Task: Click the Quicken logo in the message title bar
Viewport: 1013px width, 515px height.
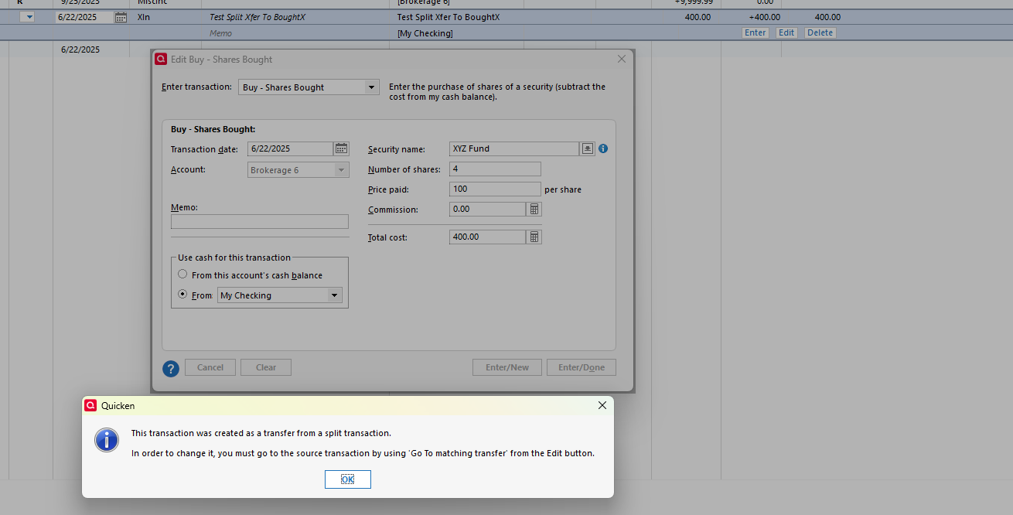Action: point(90,405)
